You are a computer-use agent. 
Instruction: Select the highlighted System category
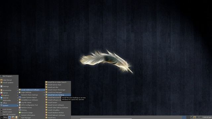9,105
